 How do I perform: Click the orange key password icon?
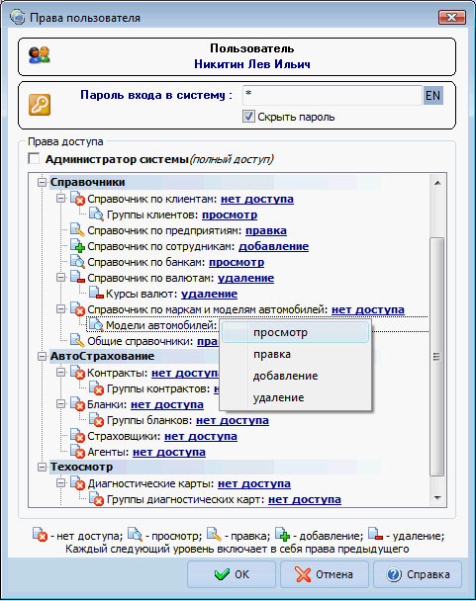[40, 105]
